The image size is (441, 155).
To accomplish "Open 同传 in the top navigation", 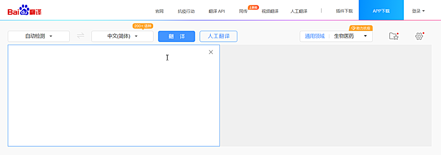I will pos(243,11).
